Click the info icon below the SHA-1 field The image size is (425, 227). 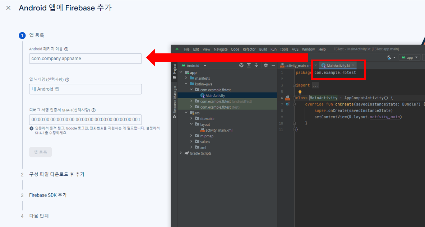(32, 128)
